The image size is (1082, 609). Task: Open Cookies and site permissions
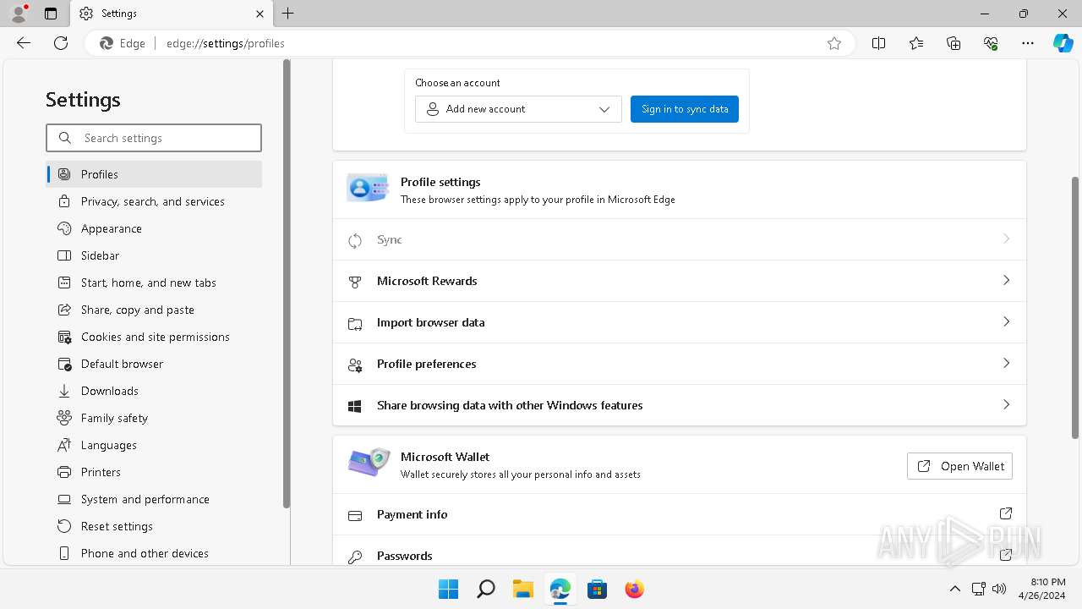click(x=154, y=337)
